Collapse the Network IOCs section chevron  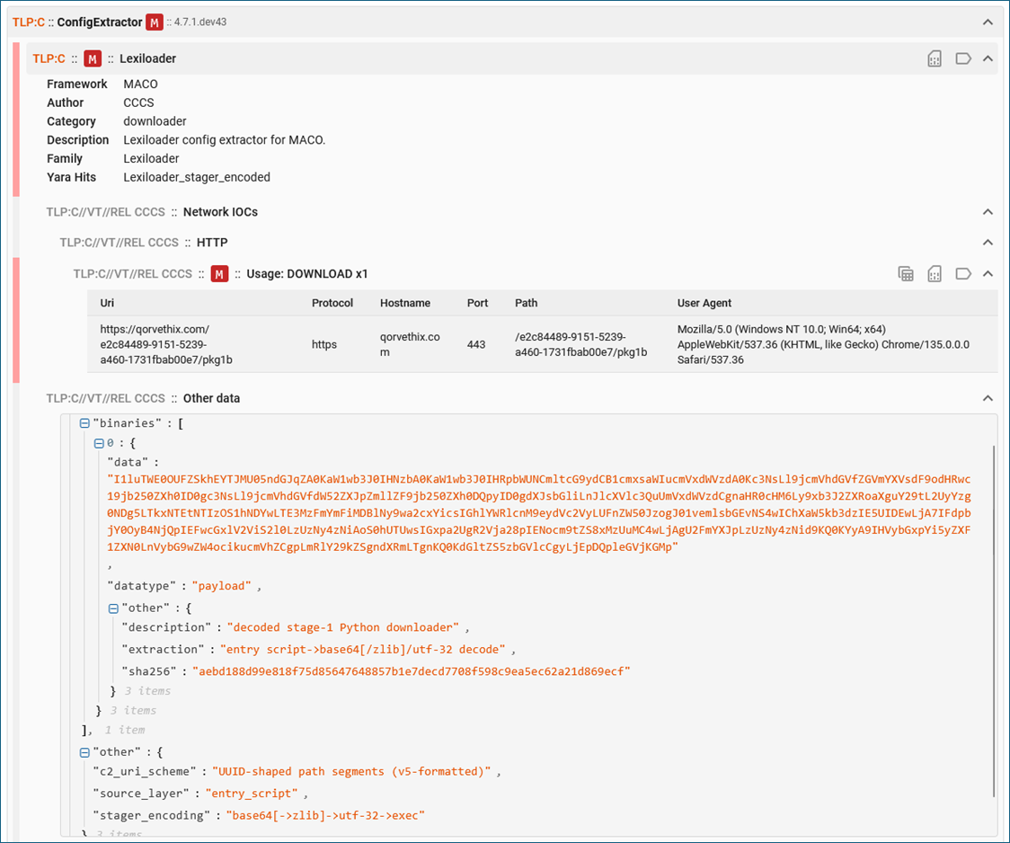(x=988, y=212)
